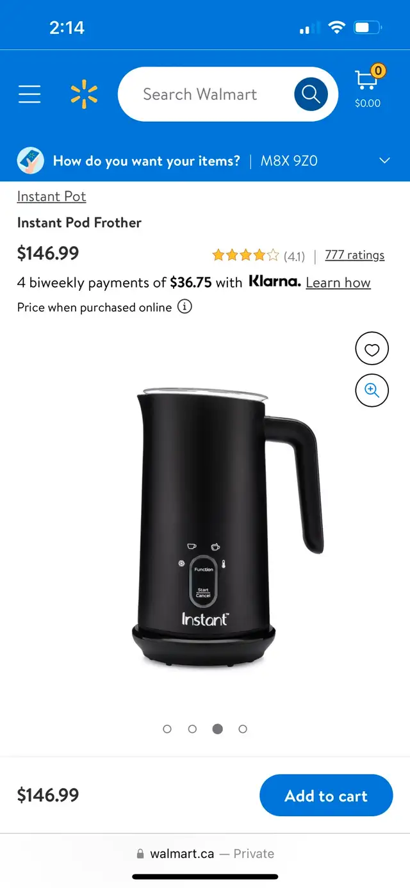Add product to favorites heart icon
The width and height of the screenshot is (410, 888).
[x=372, y=349]
